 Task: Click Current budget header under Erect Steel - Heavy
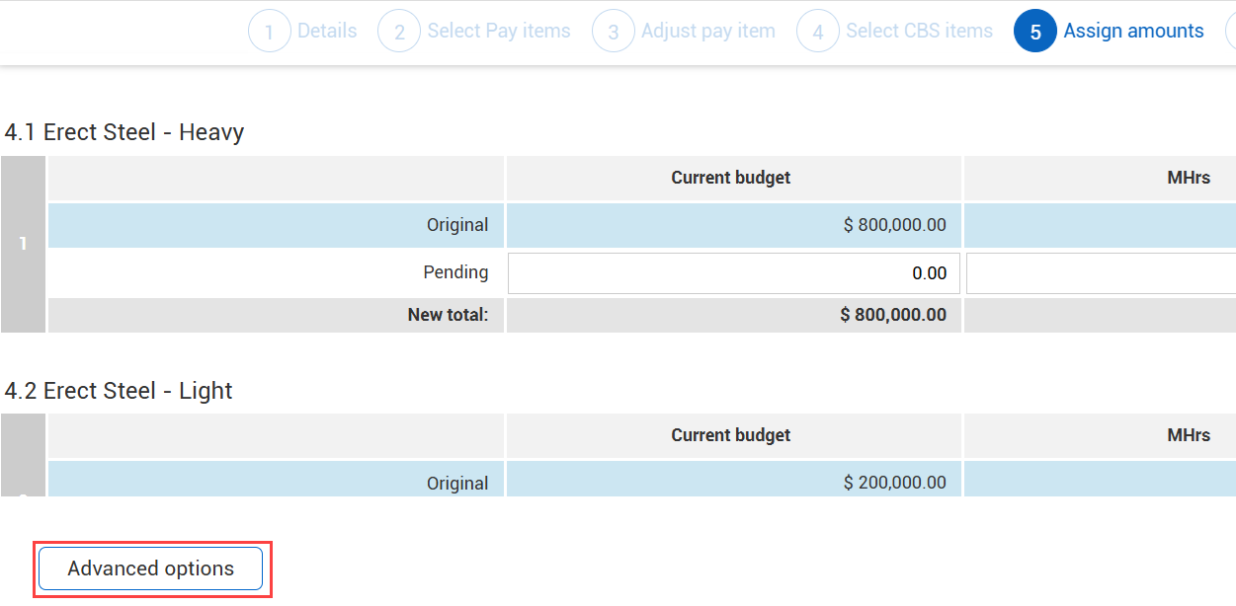tap(731, 178)
